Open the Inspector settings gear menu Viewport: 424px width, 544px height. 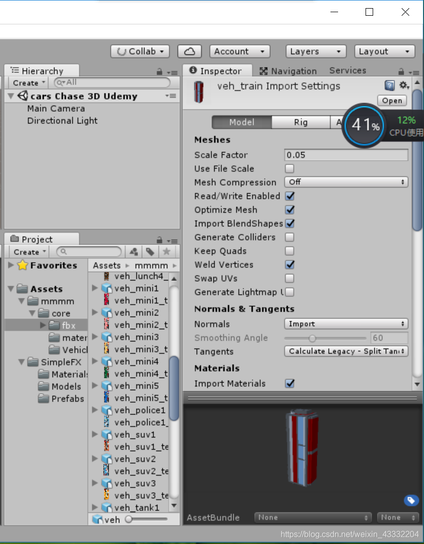point(404,85)
